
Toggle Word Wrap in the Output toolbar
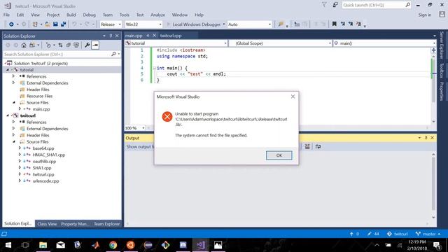tap(318, 146)
